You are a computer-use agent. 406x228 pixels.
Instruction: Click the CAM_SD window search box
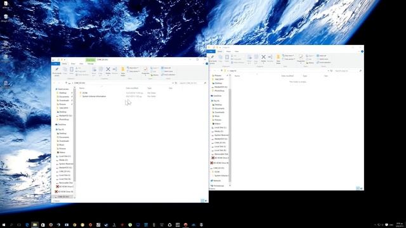pyautogui.click(x=193, y=83)
